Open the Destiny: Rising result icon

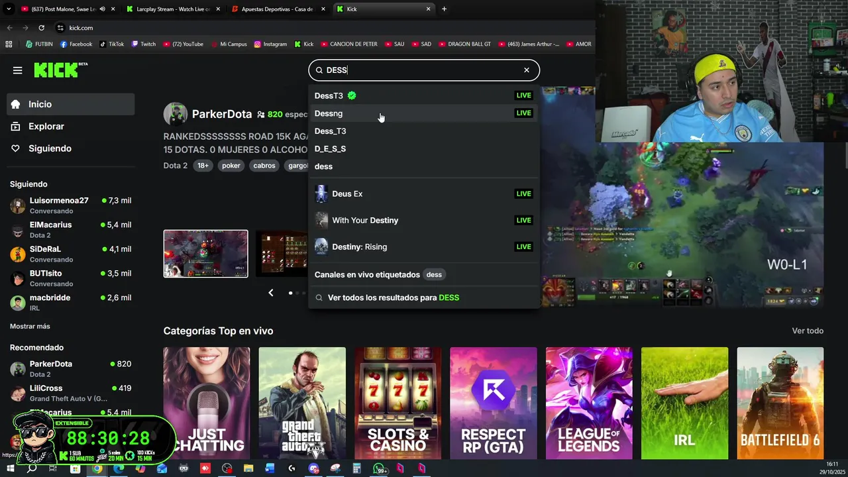[x=321, y=246]
